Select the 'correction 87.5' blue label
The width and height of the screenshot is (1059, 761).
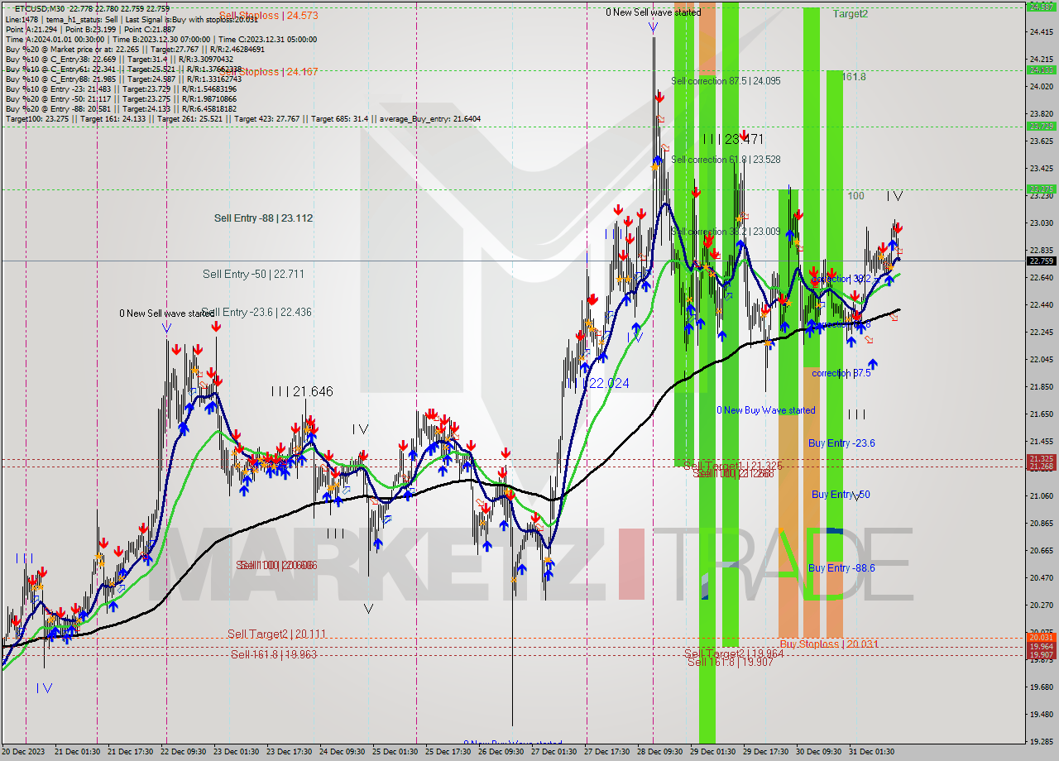point(841,373)
